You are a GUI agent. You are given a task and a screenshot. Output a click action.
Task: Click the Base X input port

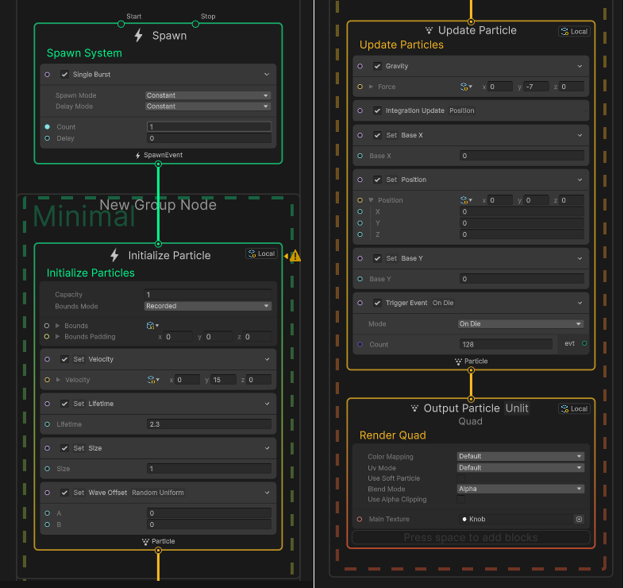(360, 156)
